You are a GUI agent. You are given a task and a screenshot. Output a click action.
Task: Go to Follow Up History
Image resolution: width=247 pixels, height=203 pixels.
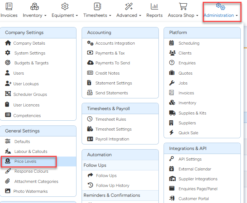[112, 185]
